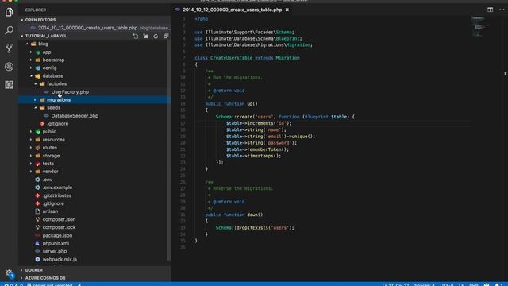This screenshot has width=508, height=286.
Task: Expand the vendor folder
Action: (50, 172)
